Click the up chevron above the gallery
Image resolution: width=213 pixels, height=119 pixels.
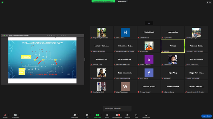tap(149, 23)
